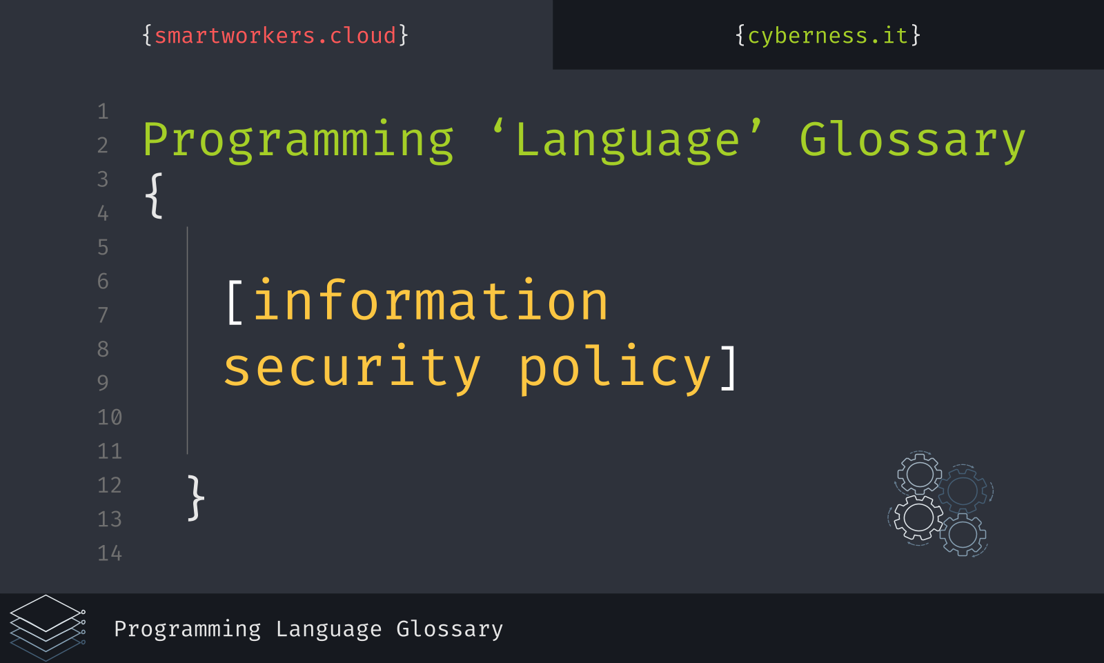This screenshot has width=1104, height=663.
Task: Click the green 'Programming 'Language' Glossary' heading
Action: pyautogui.click(x=584, y=141)
